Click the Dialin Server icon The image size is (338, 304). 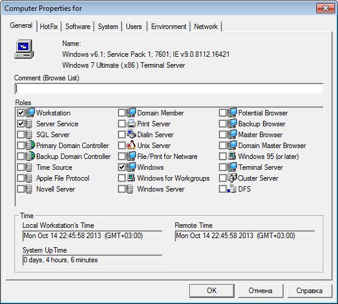click(131, 135)
